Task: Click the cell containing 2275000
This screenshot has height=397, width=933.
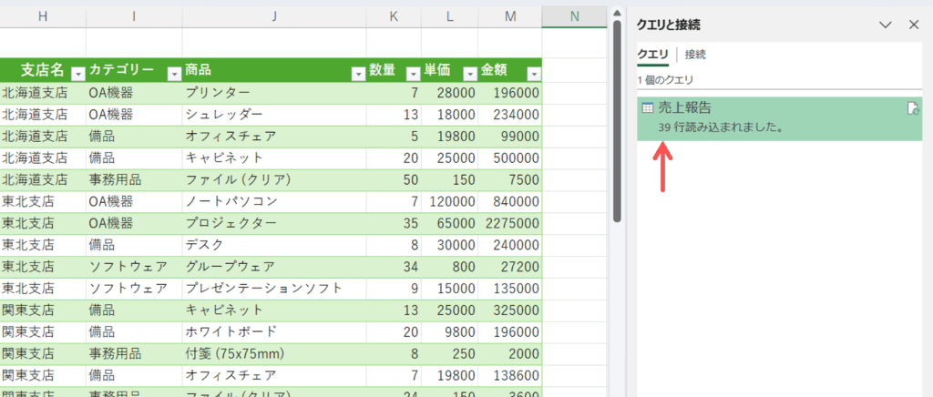Action: pyautogui.click(x=509, y=224)
